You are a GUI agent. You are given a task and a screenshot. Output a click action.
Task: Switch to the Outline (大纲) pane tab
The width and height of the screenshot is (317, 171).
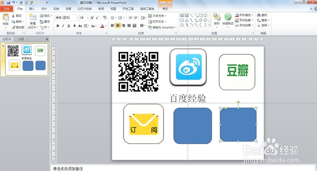[x=21, y=39]
